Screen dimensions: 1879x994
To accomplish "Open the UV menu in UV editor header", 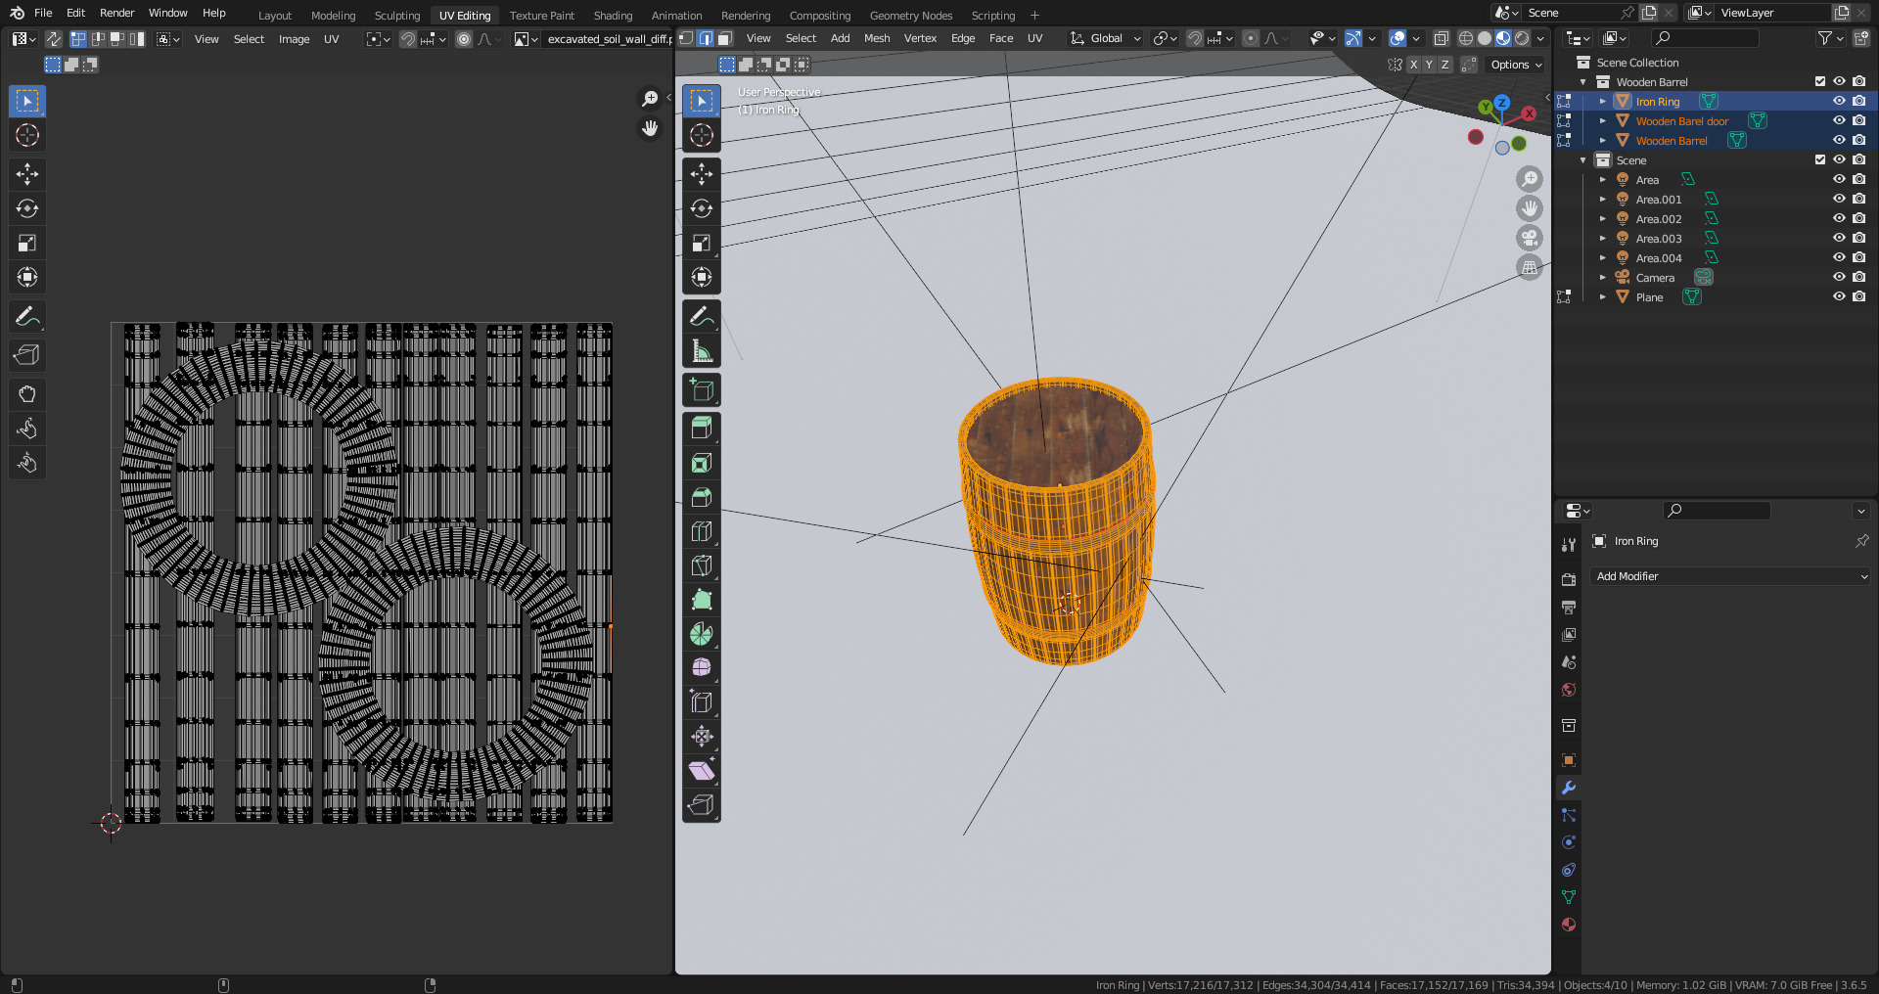I will point(331,39).
